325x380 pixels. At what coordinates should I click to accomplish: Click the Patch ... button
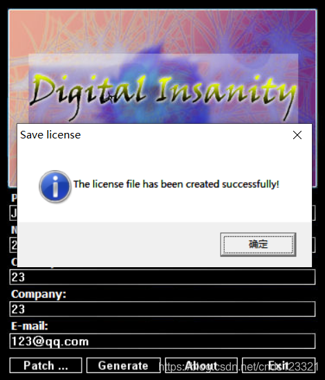(46, 365)
